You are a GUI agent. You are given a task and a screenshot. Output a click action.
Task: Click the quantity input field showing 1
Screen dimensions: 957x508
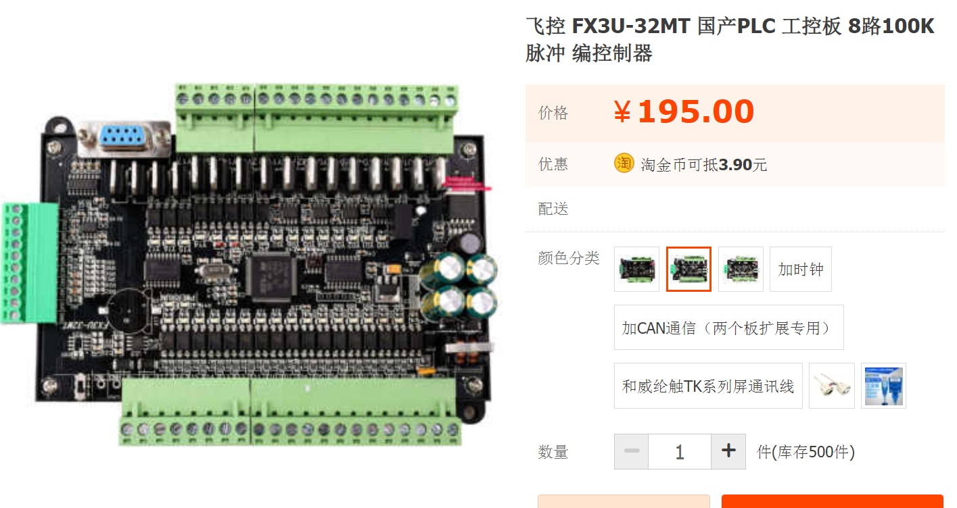pos(680,451)
